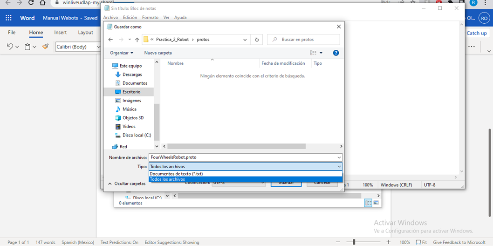493x246 pixels.
Task: Open Word ribbon more options ellipsis
Action: pyautogui.click(x=471, y=47)
